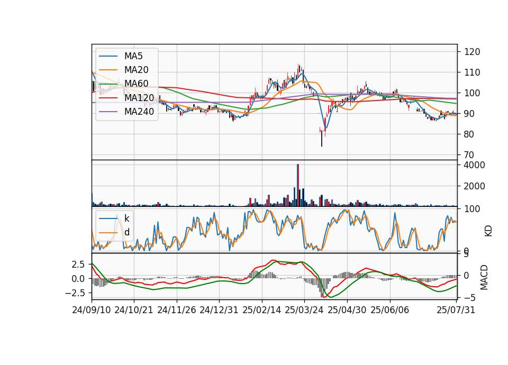Click the tallest volume bar near 4000
508x365 pixels.
[298, 185]
